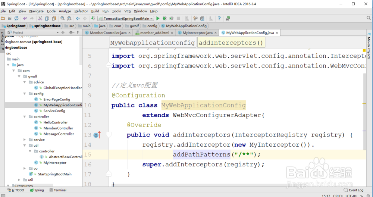
Task: Collapse the config package node
Action: click(x=25, y=94)
